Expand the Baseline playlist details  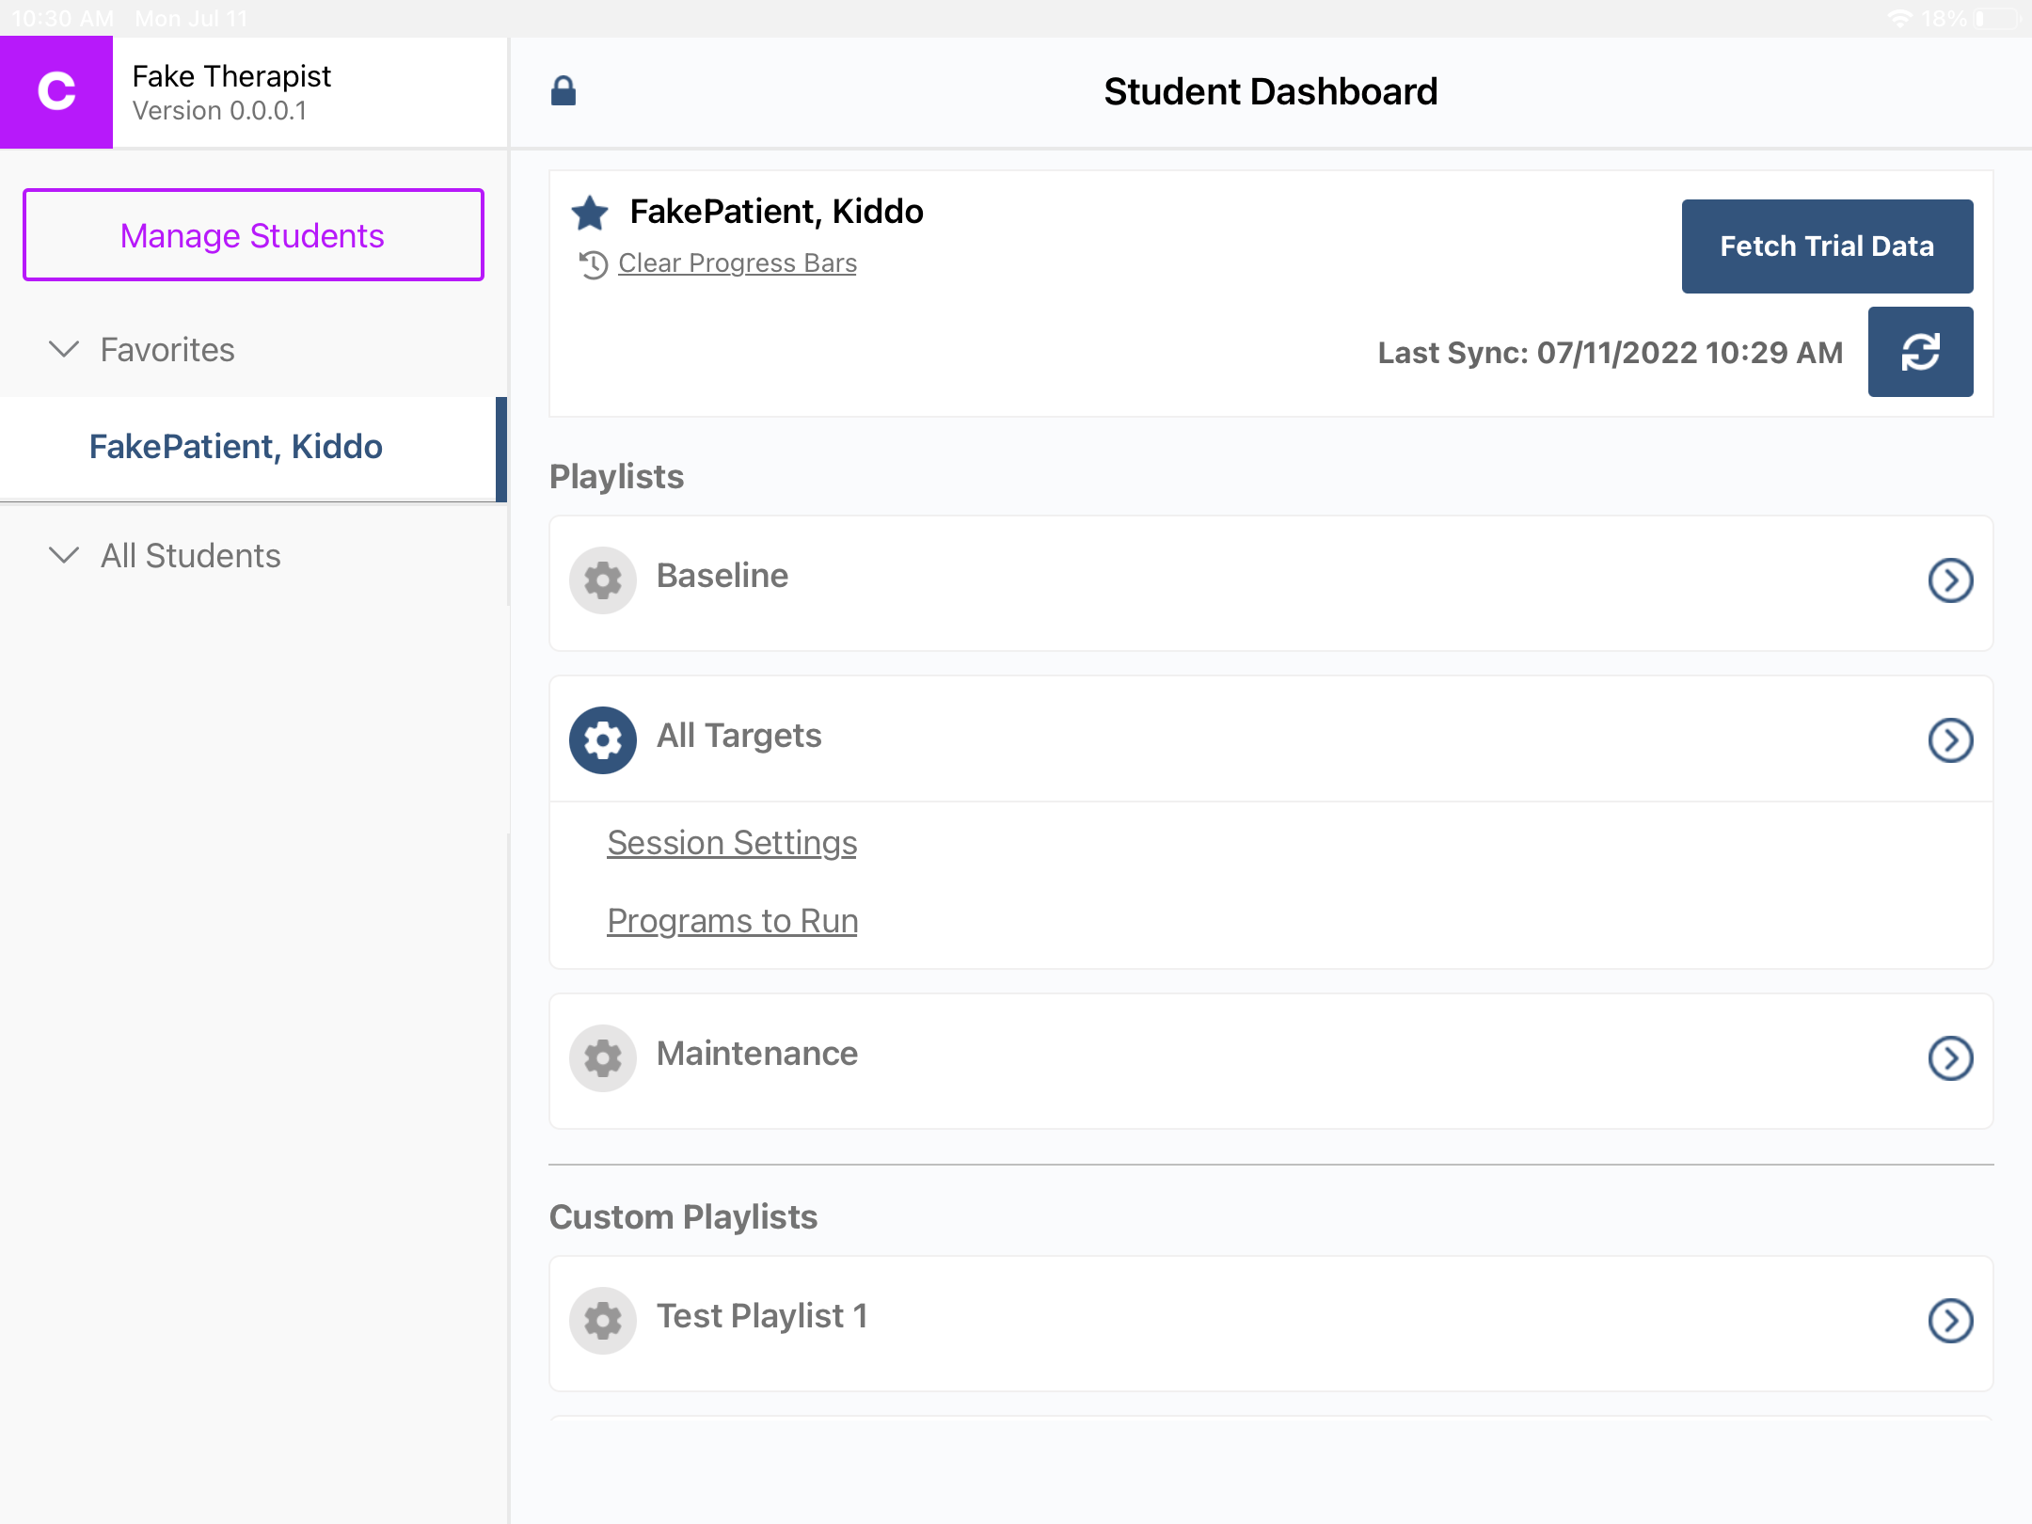[x=1951, y=580]
